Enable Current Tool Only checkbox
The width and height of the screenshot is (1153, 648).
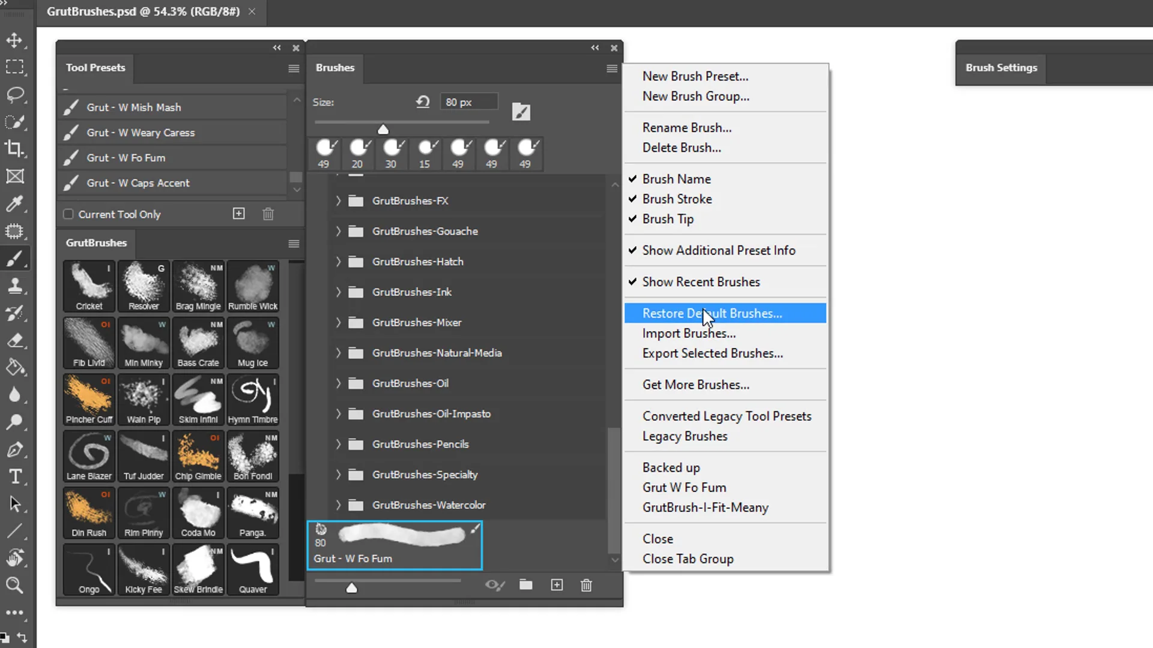pos(68,214)
